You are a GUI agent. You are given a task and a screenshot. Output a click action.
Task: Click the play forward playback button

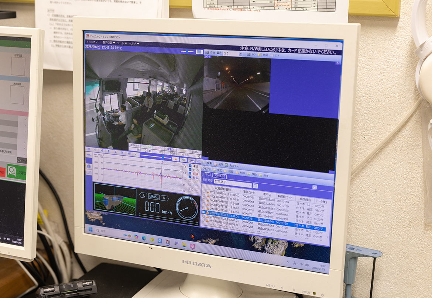[x=116, y=151]
